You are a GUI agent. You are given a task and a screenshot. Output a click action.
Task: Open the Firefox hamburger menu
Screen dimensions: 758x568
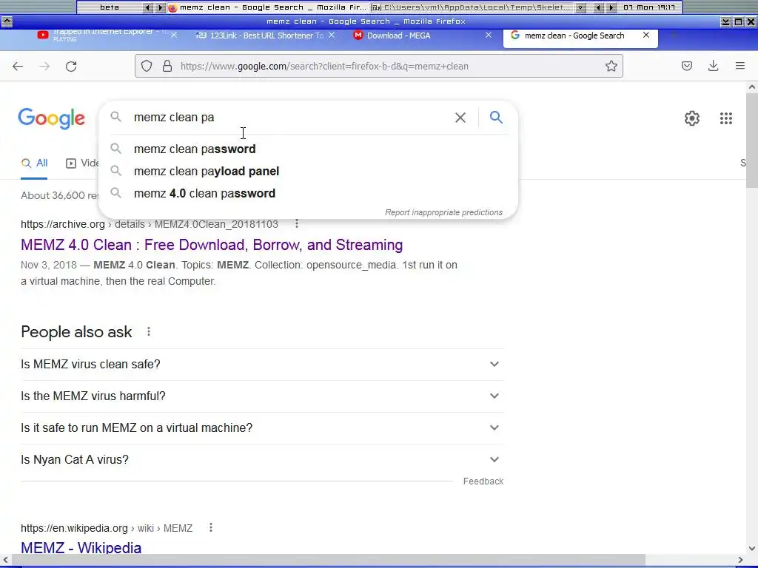pyautogui.click(x=740, y=66)
